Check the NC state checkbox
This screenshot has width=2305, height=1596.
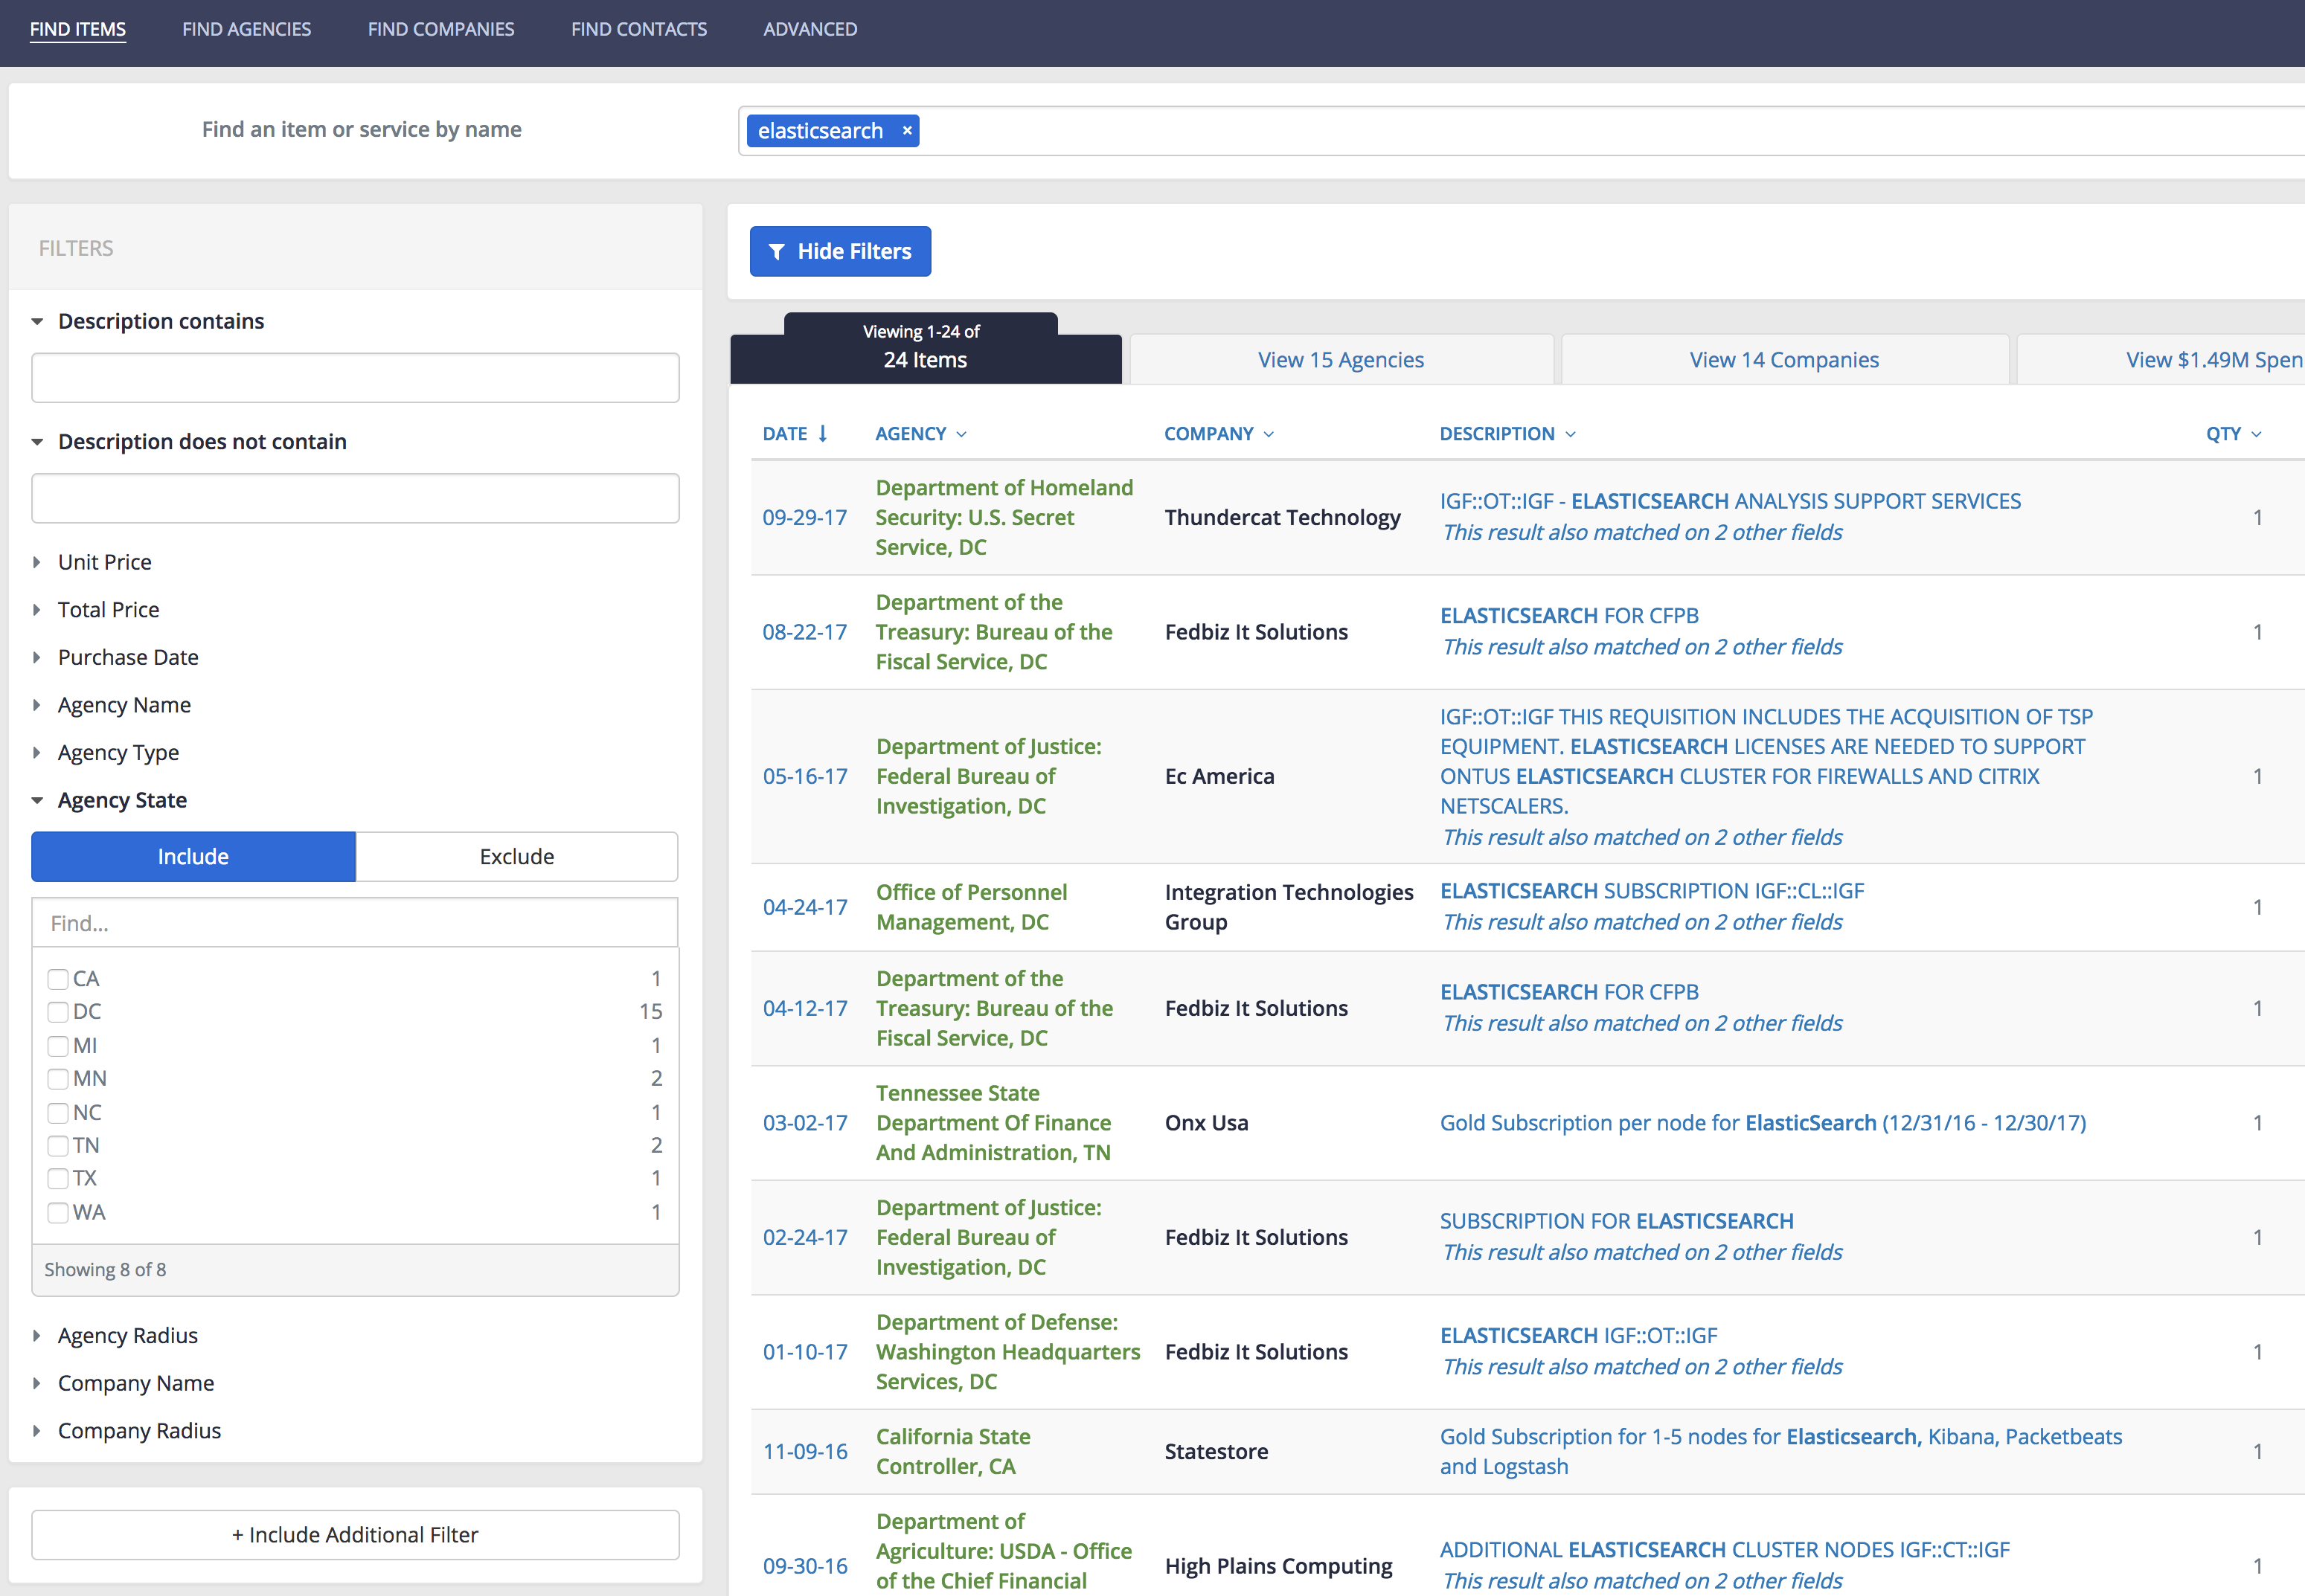tap(58, 1112)
